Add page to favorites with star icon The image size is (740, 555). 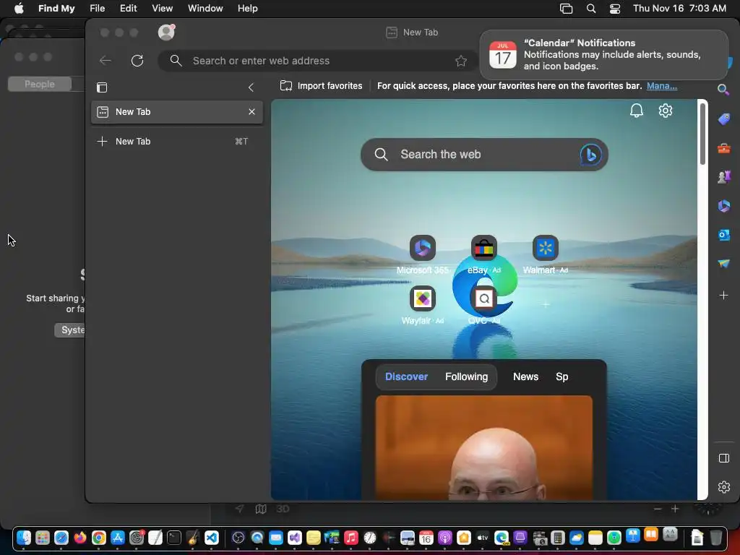point(461,61)
